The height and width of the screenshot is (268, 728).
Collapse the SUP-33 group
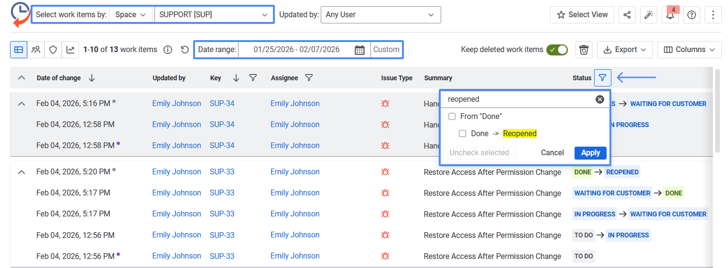click(x=22, y=172)
